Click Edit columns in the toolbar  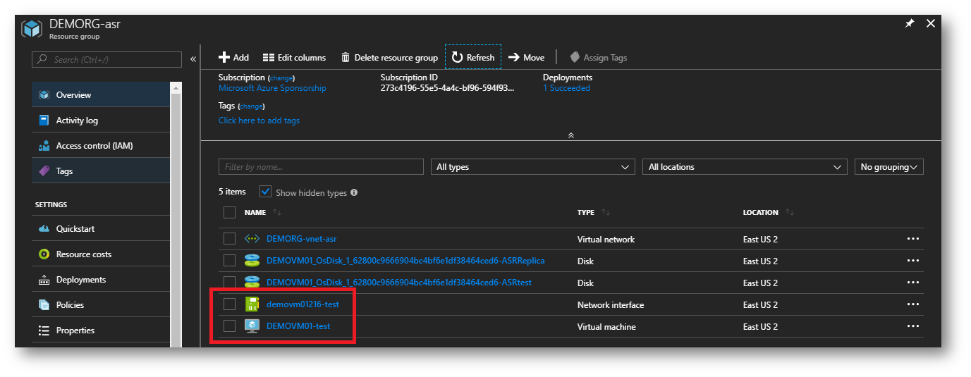(x=294, y=58)
